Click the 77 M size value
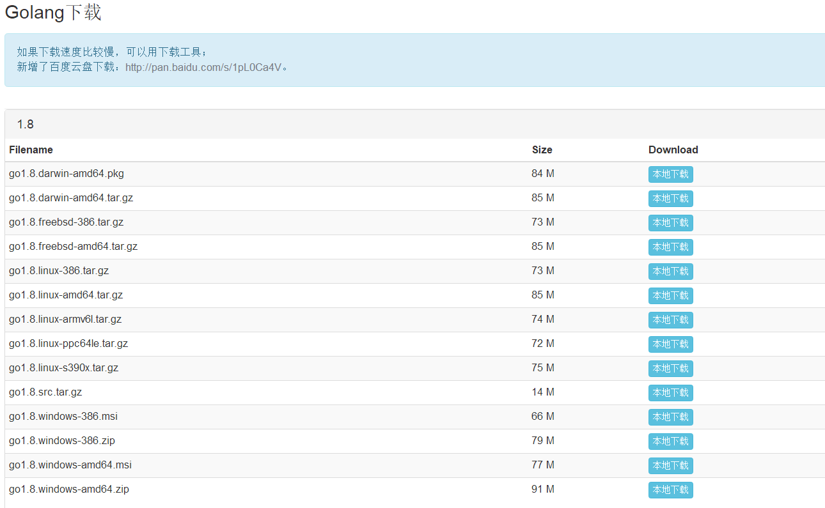This screenshot has height=508, width=825. click(x=543, y=465)
